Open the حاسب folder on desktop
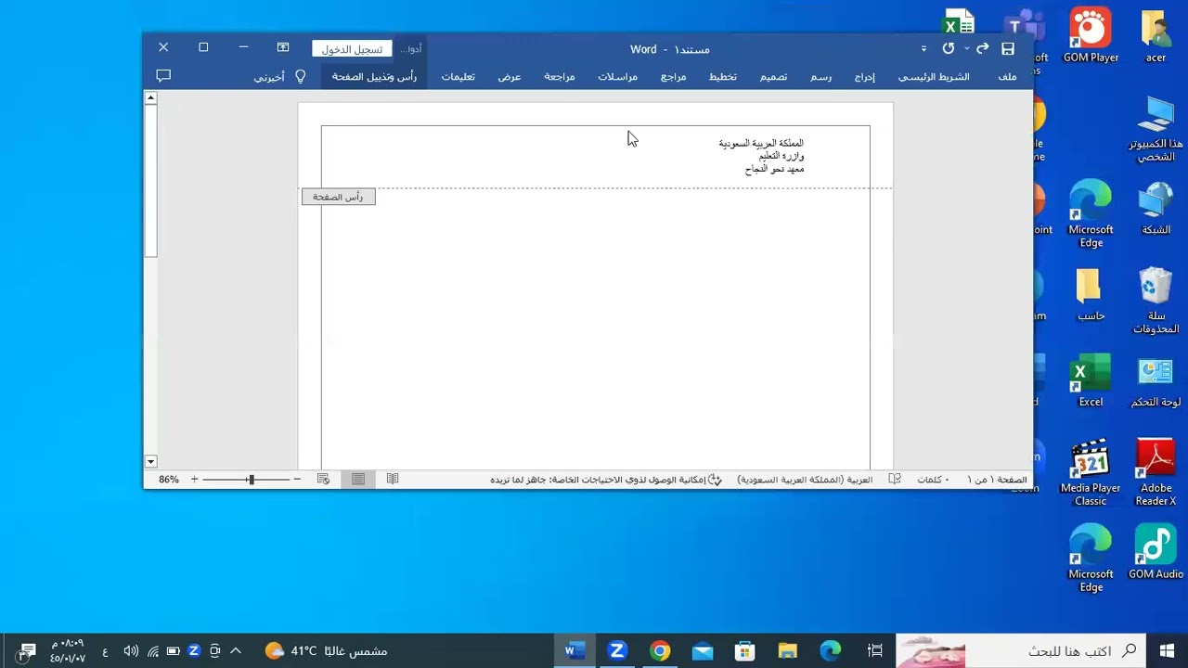 click(x=1091, y=295)
